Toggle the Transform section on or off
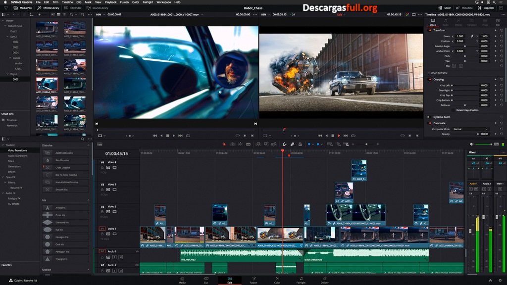This screenshot has width=507, height=285. click(x=429, y=30)
